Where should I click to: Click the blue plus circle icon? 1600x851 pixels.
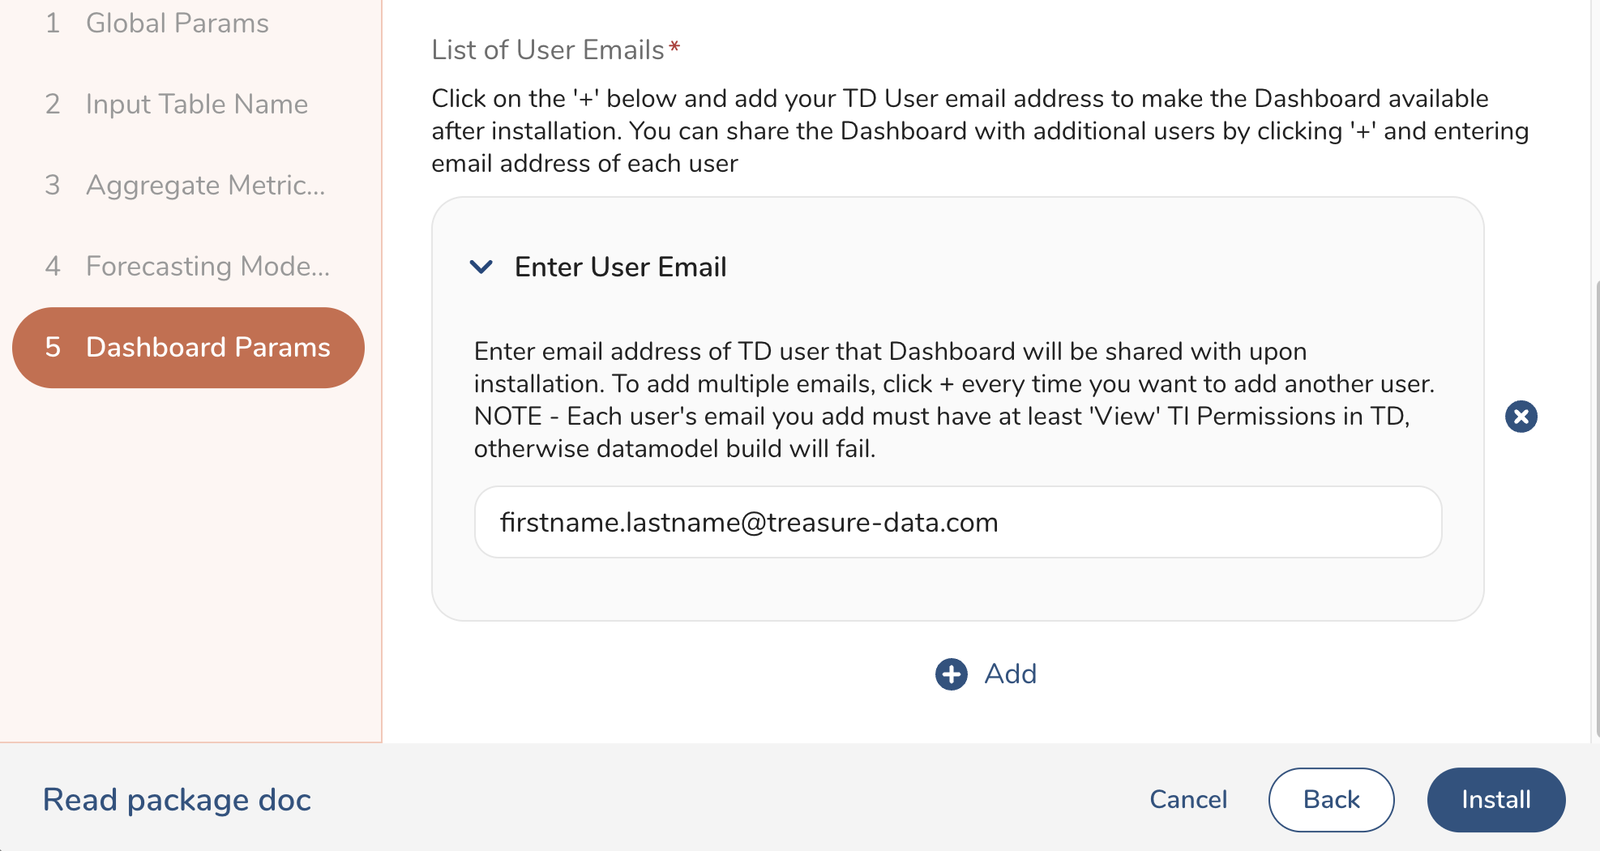[951, 674]
